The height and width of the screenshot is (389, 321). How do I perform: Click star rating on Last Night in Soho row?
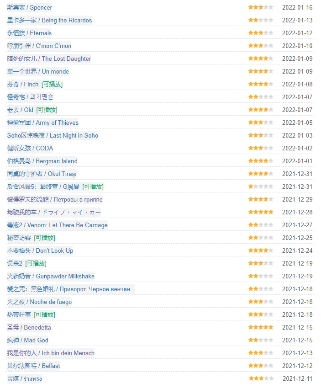tap(261, 135)
